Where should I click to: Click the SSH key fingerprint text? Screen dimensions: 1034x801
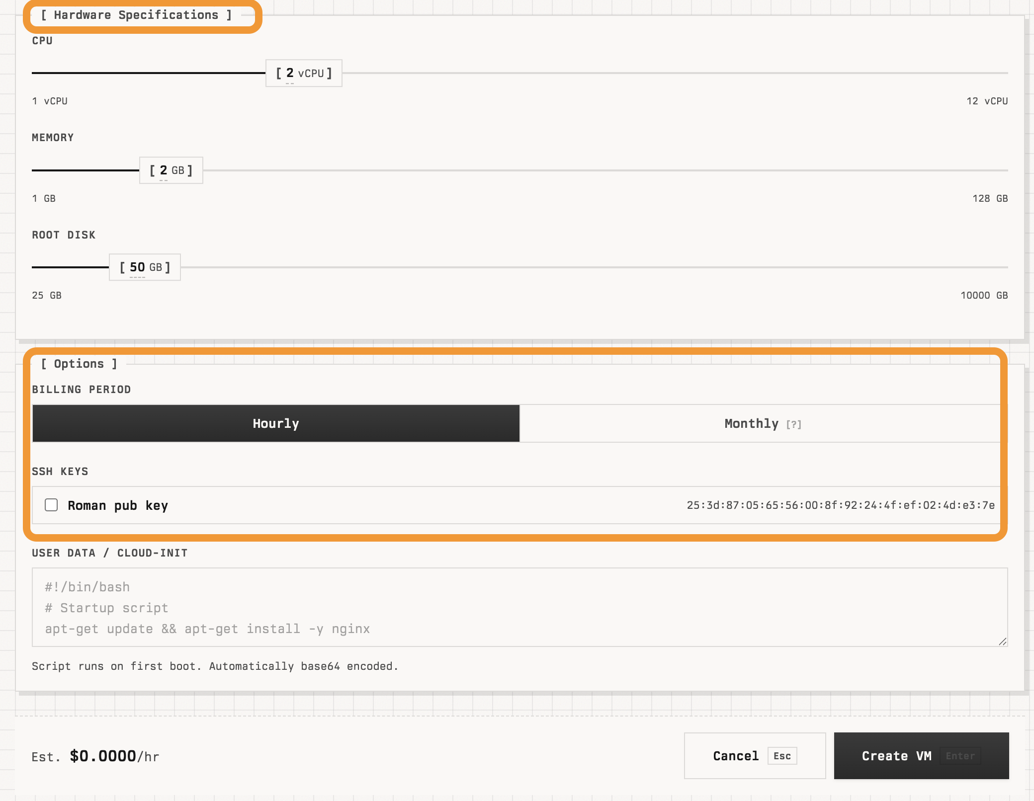[x=841, y=505]
